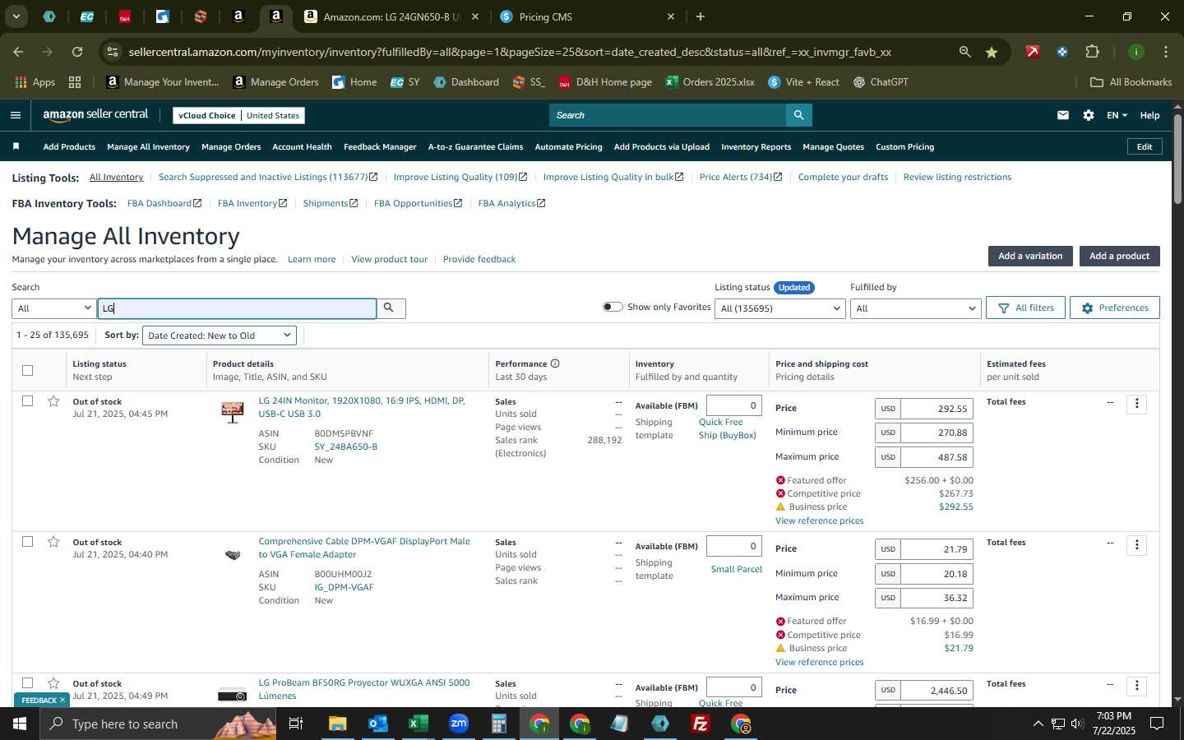Open the Fulfilled by dropdown
The width and height of the screenshot is (1184, 740).
click(x=915, y=308)
